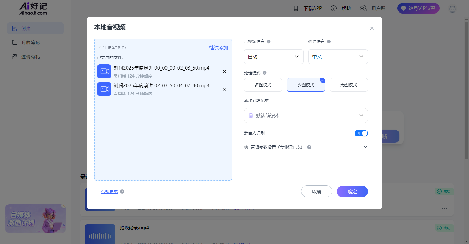Click the 确定 button
The width and height of the screenshot is (469, 244).
tap(352, 192)
